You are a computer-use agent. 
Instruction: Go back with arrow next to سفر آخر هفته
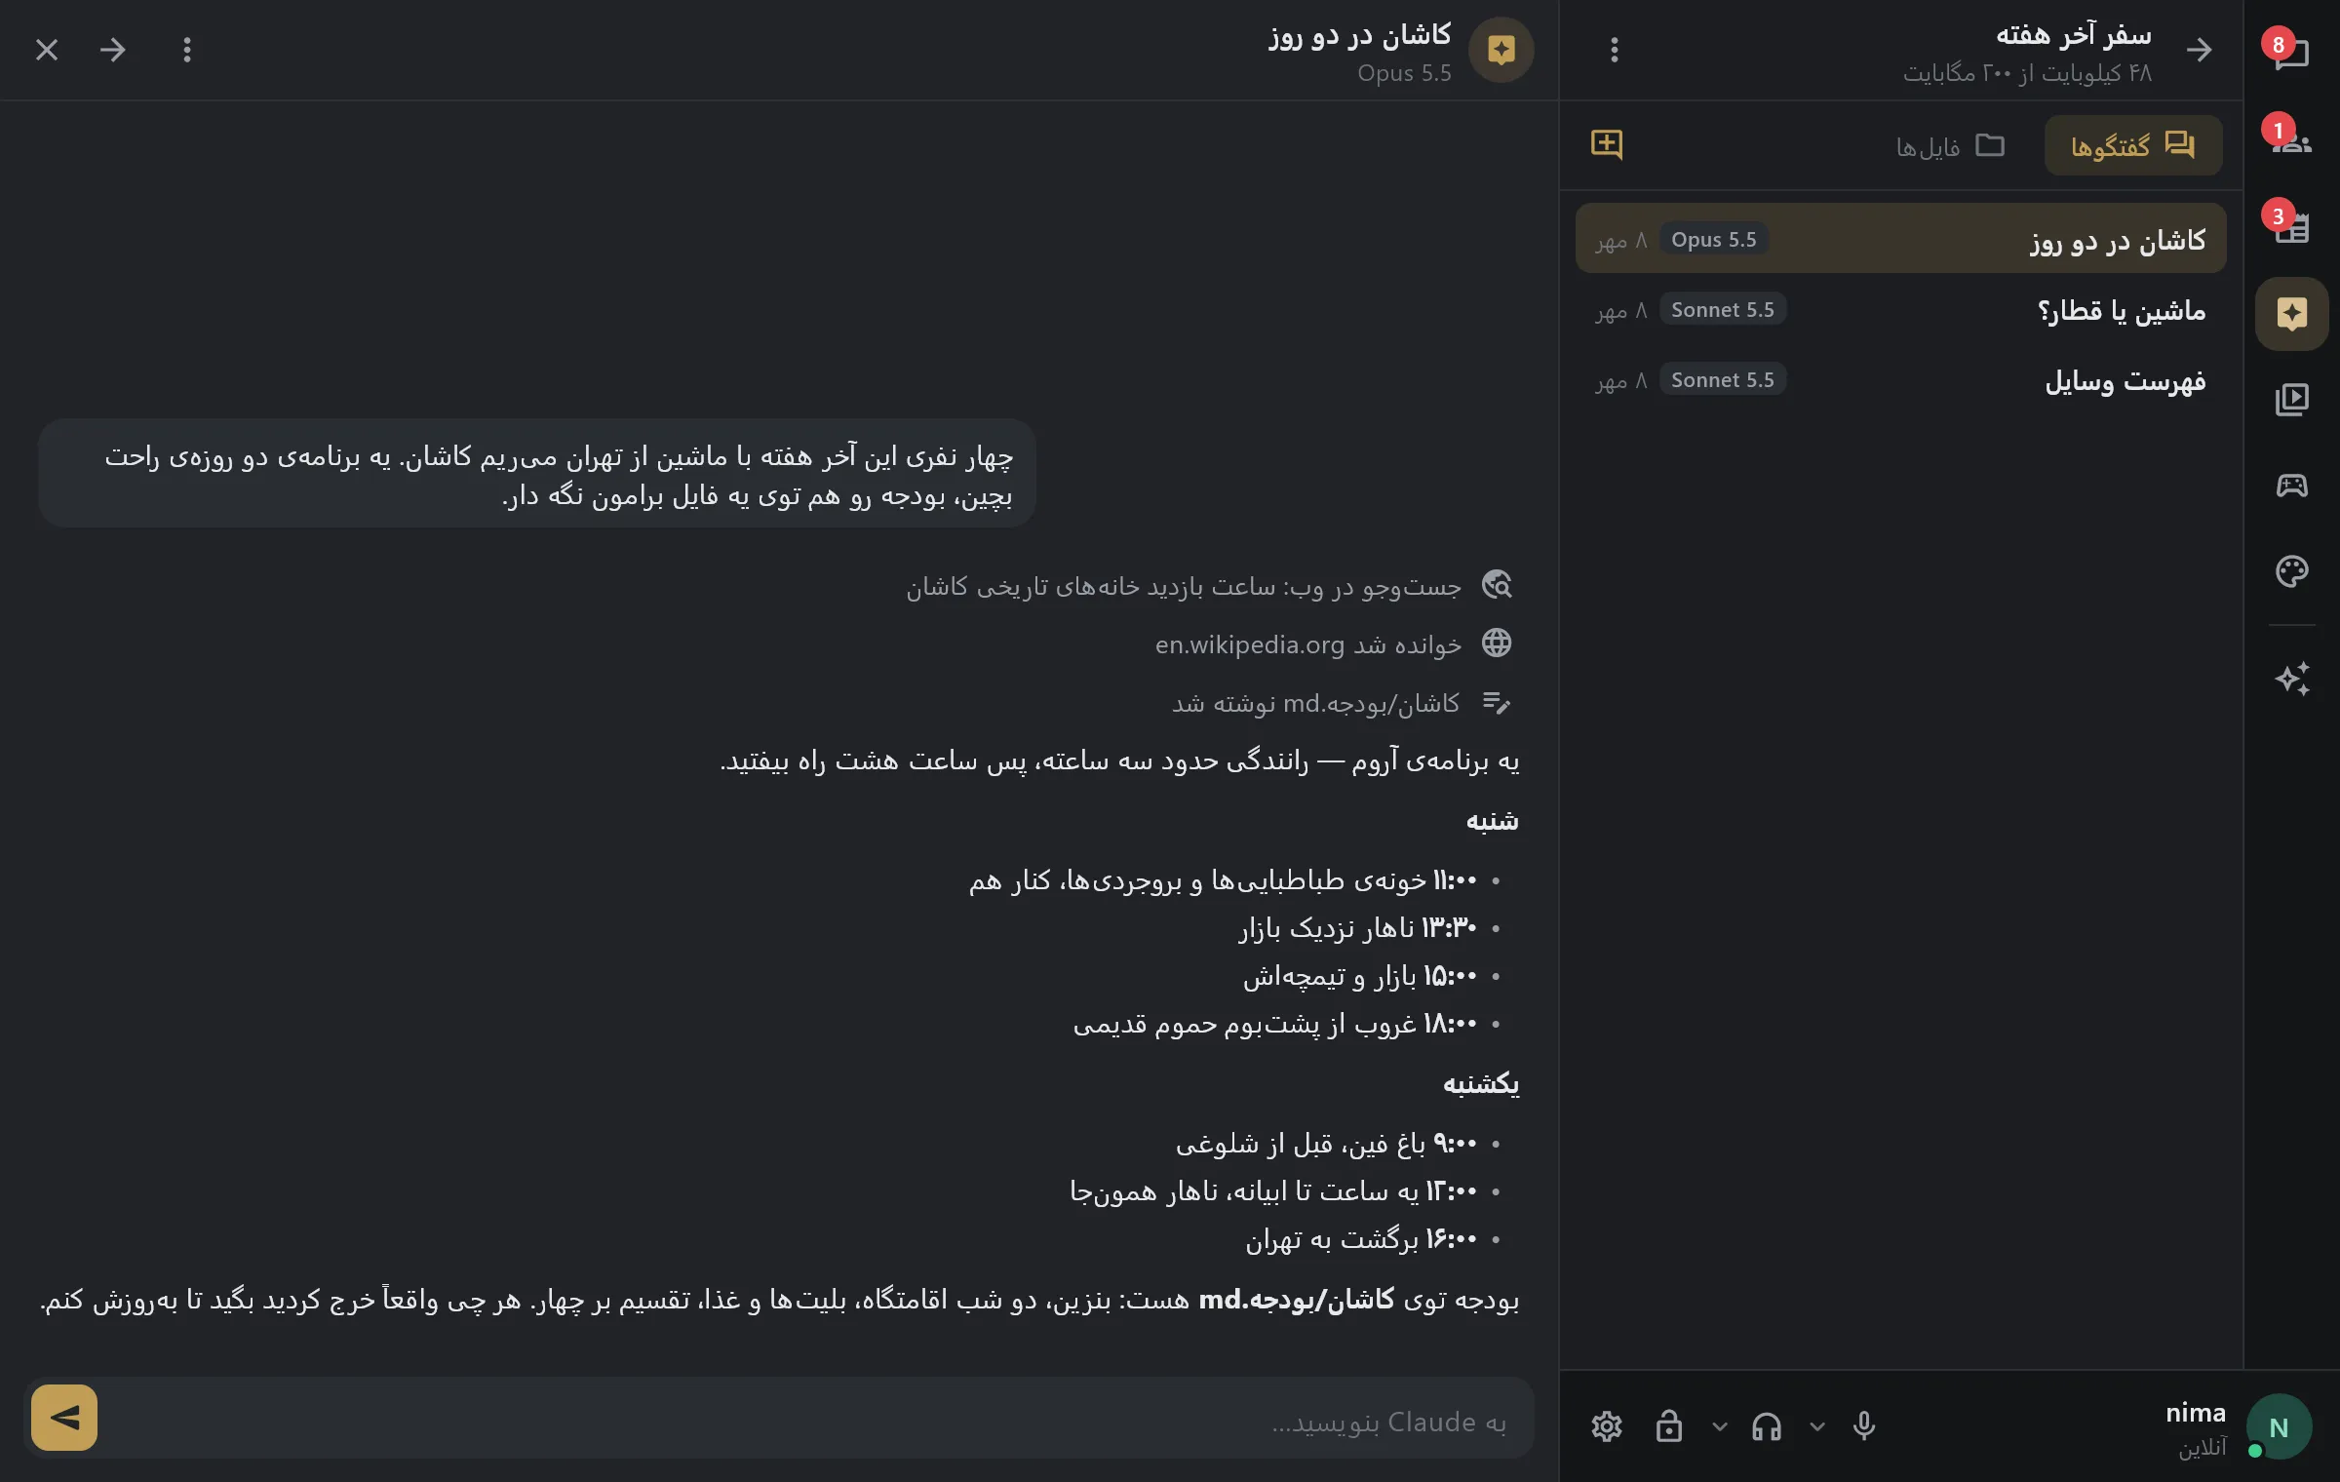[2200, 50]
